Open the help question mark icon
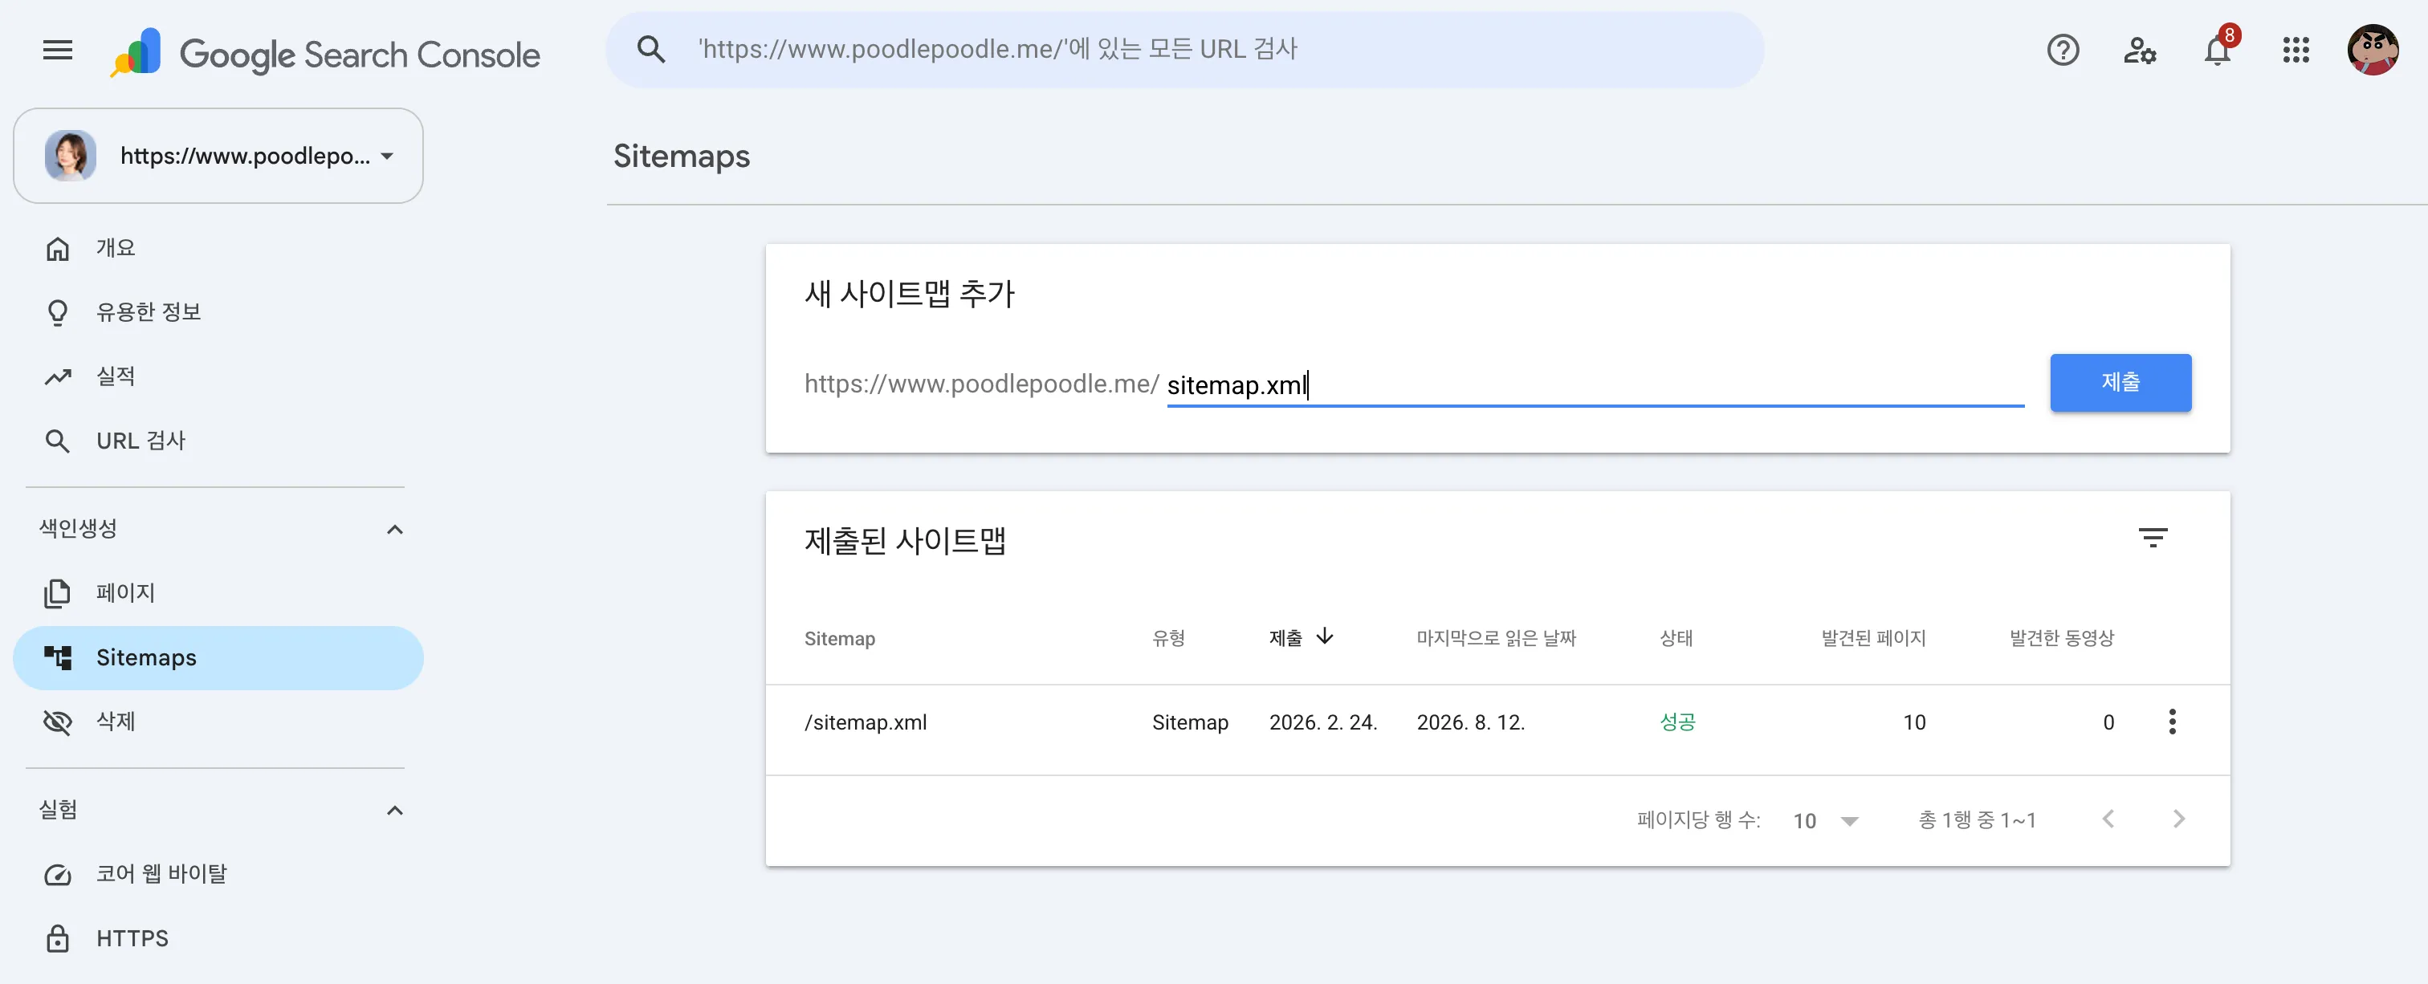Viewport: 2428px width, 984px height. [2063, 50]
